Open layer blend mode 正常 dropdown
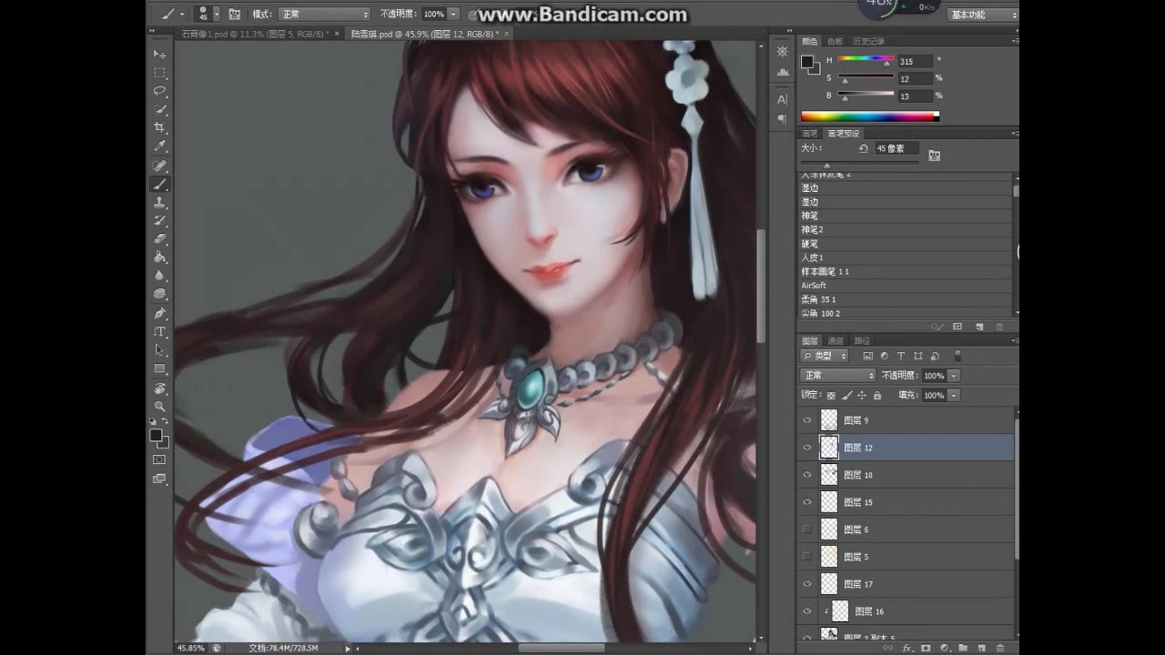Screen dimensions: 1165x655 [837, 376]
